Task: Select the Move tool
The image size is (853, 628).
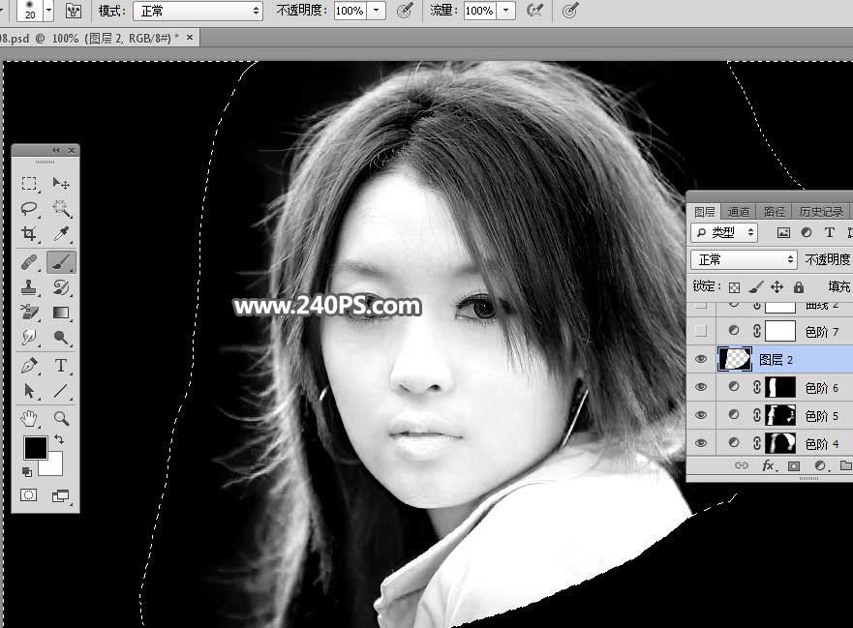Action: coord(61,183)
